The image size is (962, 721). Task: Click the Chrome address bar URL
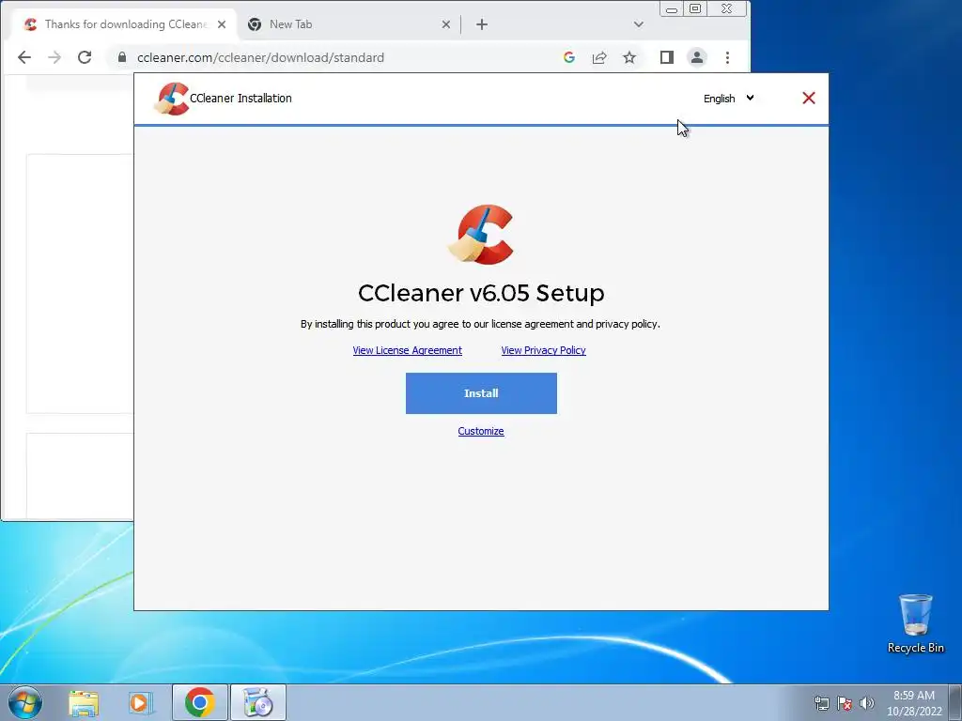pos(261,57)
